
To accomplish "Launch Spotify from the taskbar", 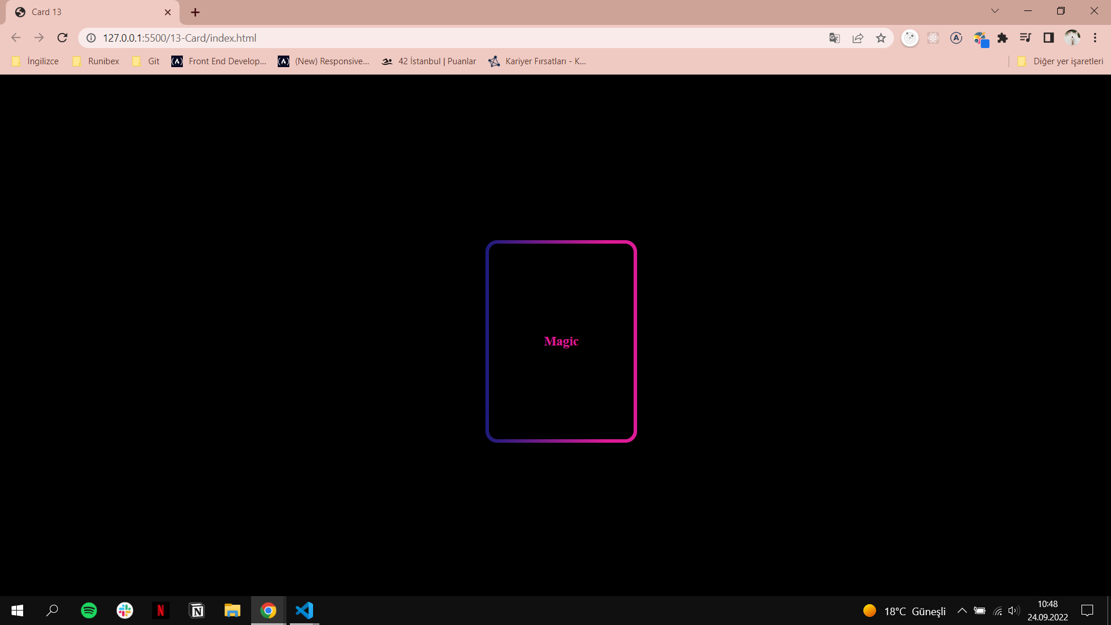I will 89,610.
